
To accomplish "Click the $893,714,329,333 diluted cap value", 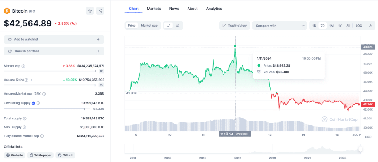I will [x=91, y=136].
